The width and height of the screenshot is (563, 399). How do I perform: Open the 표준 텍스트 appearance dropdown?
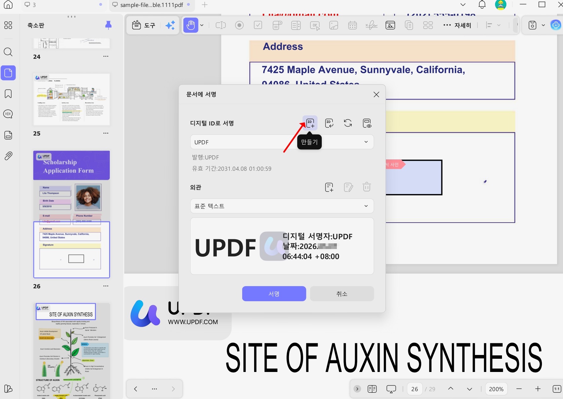(x=282, y=206)
